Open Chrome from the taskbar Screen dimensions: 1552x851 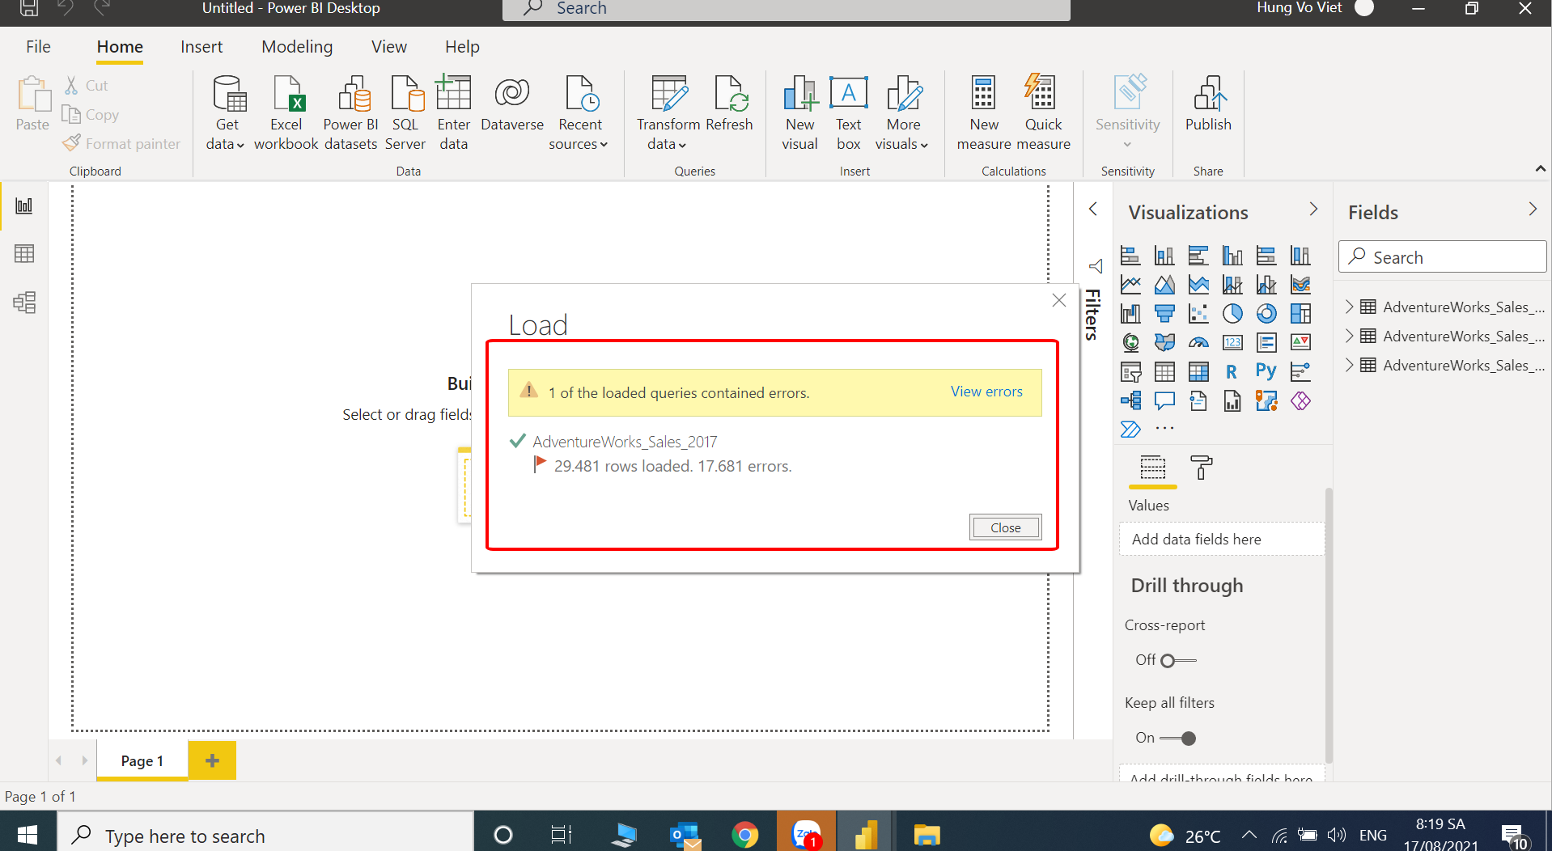pyautogui.click(x=744, y=834)
